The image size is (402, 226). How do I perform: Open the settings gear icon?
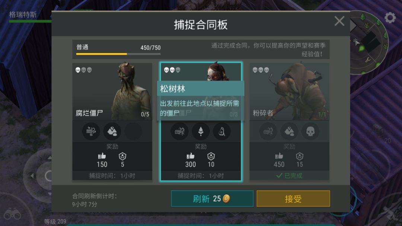point(390,18)
